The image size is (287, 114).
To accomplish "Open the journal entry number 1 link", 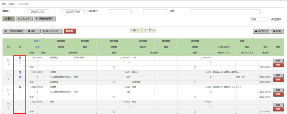I will (x=8, y=64).
